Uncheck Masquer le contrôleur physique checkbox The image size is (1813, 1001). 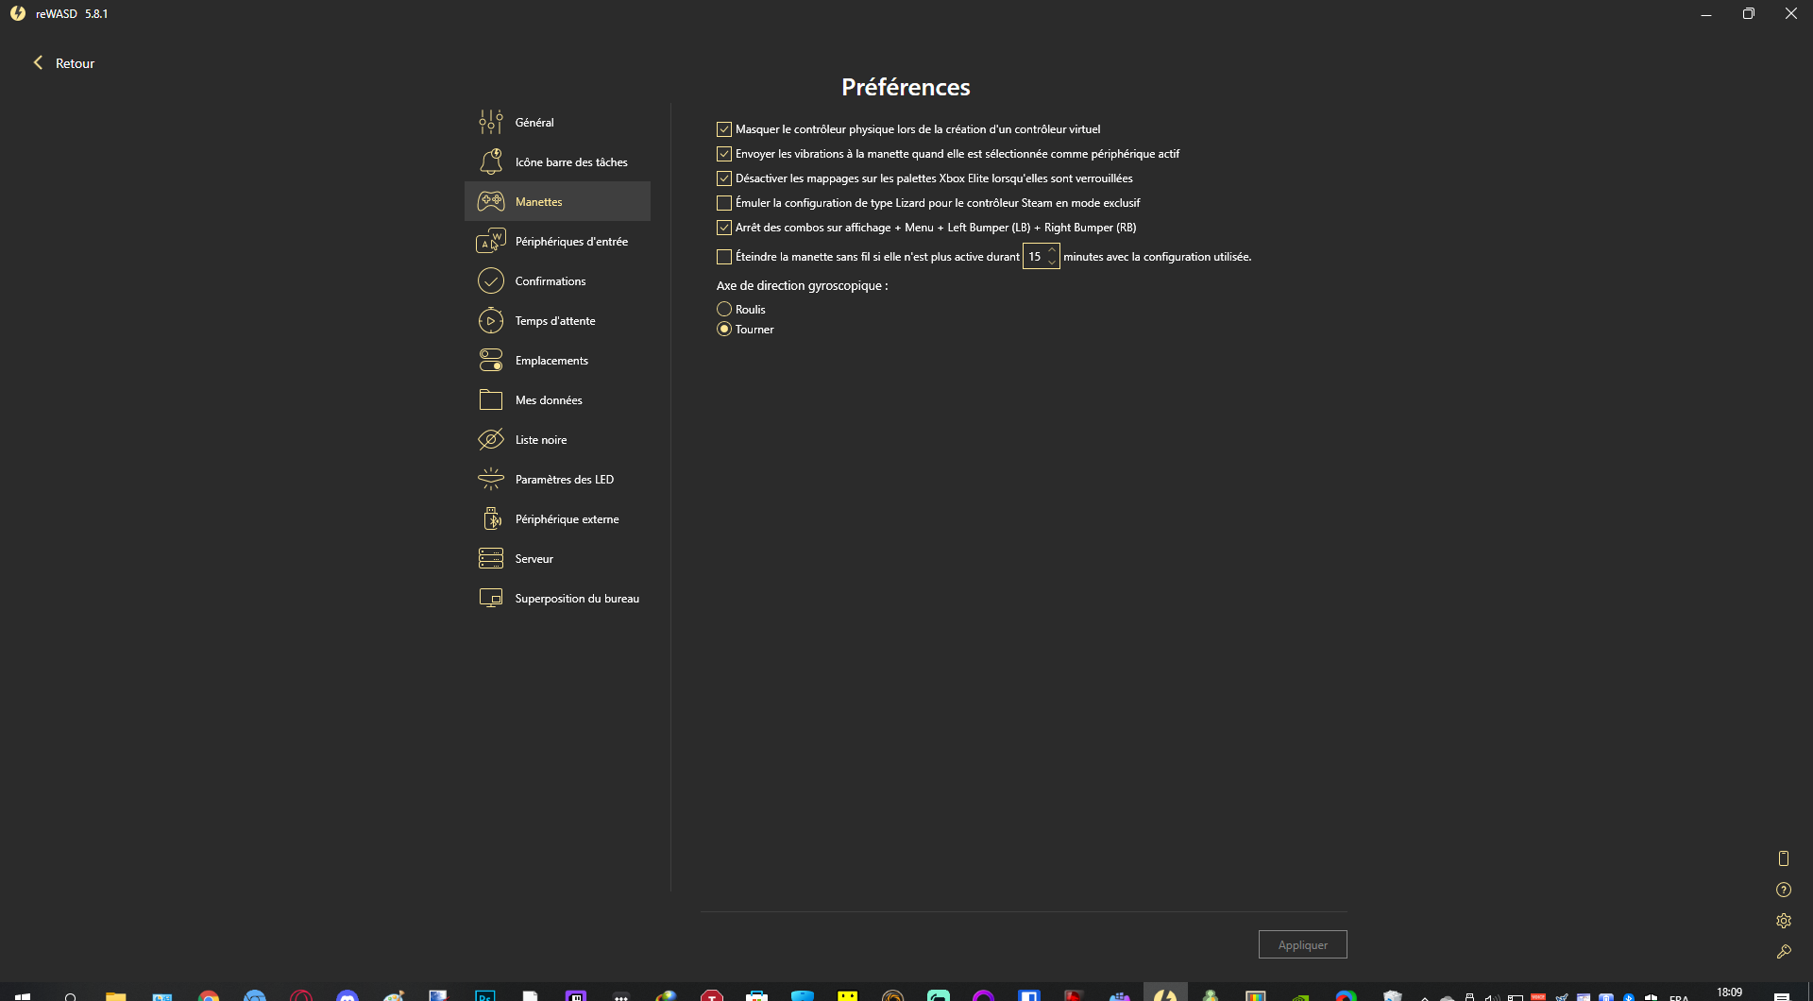pyautogui.click(x=724, y=129)
